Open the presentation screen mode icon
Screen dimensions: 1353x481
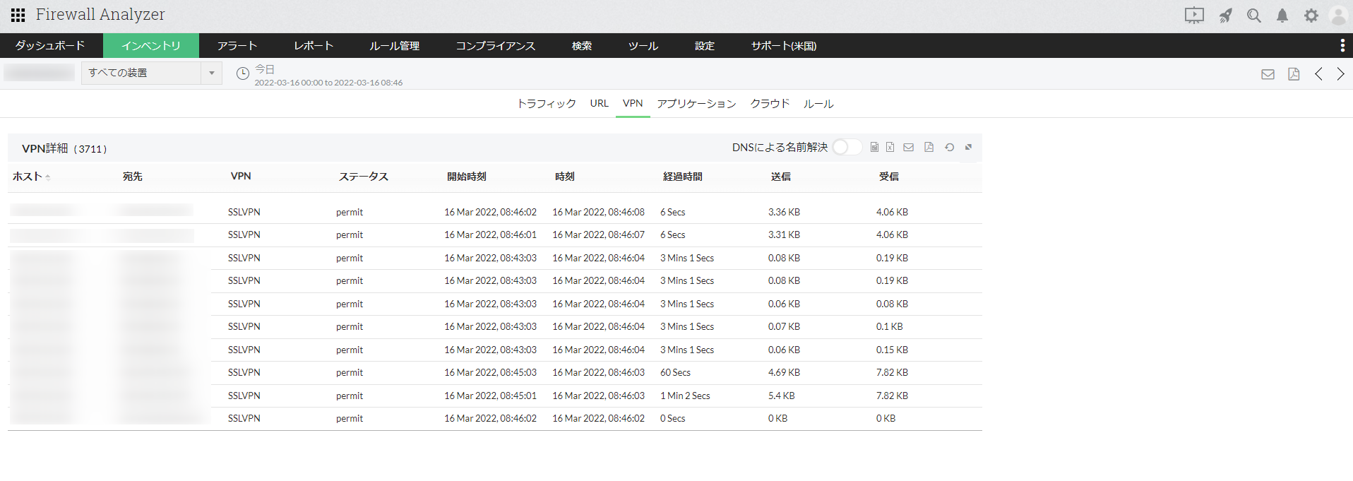point(1194,16)
